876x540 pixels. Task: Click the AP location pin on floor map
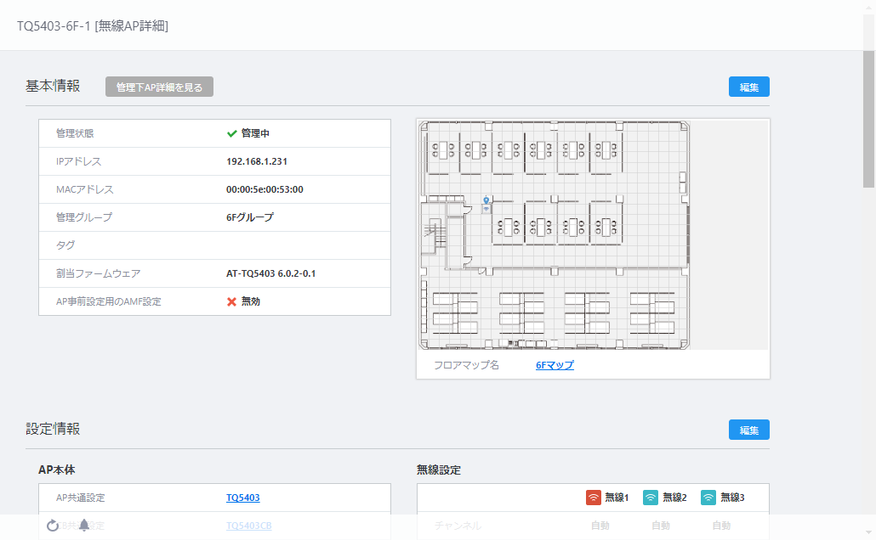[x=486, y=201]
